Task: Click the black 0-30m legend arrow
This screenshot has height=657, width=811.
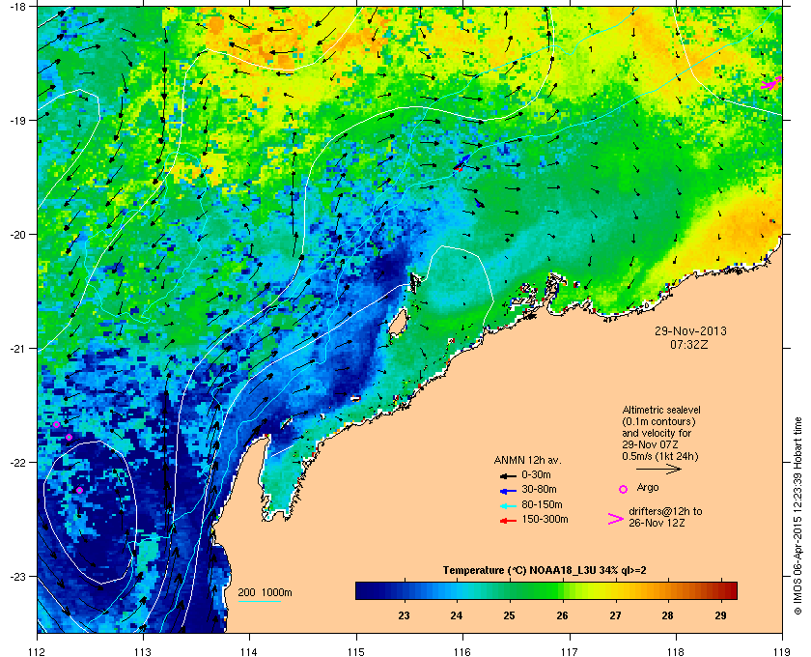Action: click(x=508, y=475)
